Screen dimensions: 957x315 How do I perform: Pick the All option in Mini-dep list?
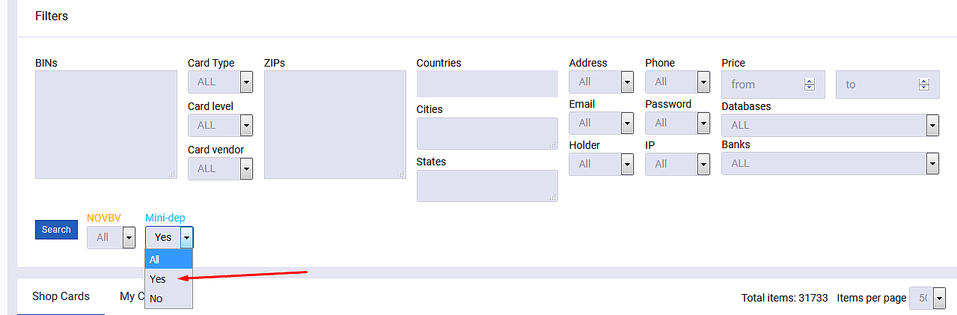coord(155,260)
